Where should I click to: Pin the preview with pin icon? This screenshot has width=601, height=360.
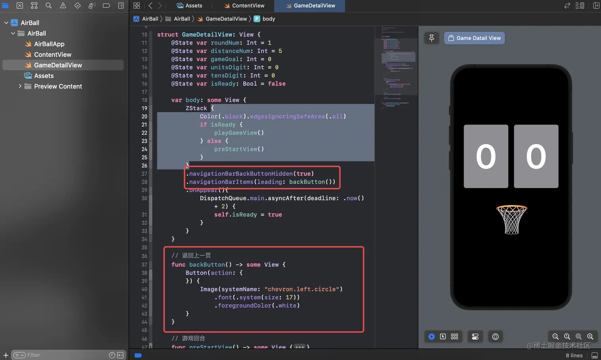point(431,38)
